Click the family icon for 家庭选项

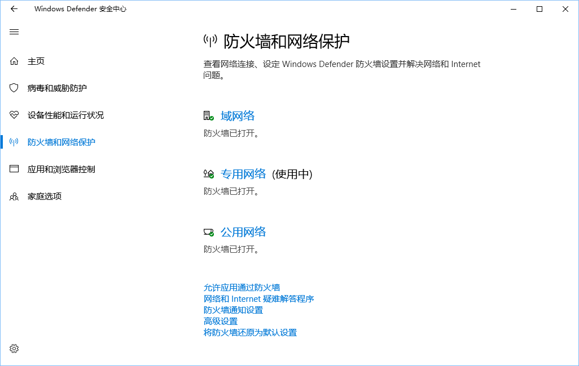pyautogui.click(x=14, y=197)
